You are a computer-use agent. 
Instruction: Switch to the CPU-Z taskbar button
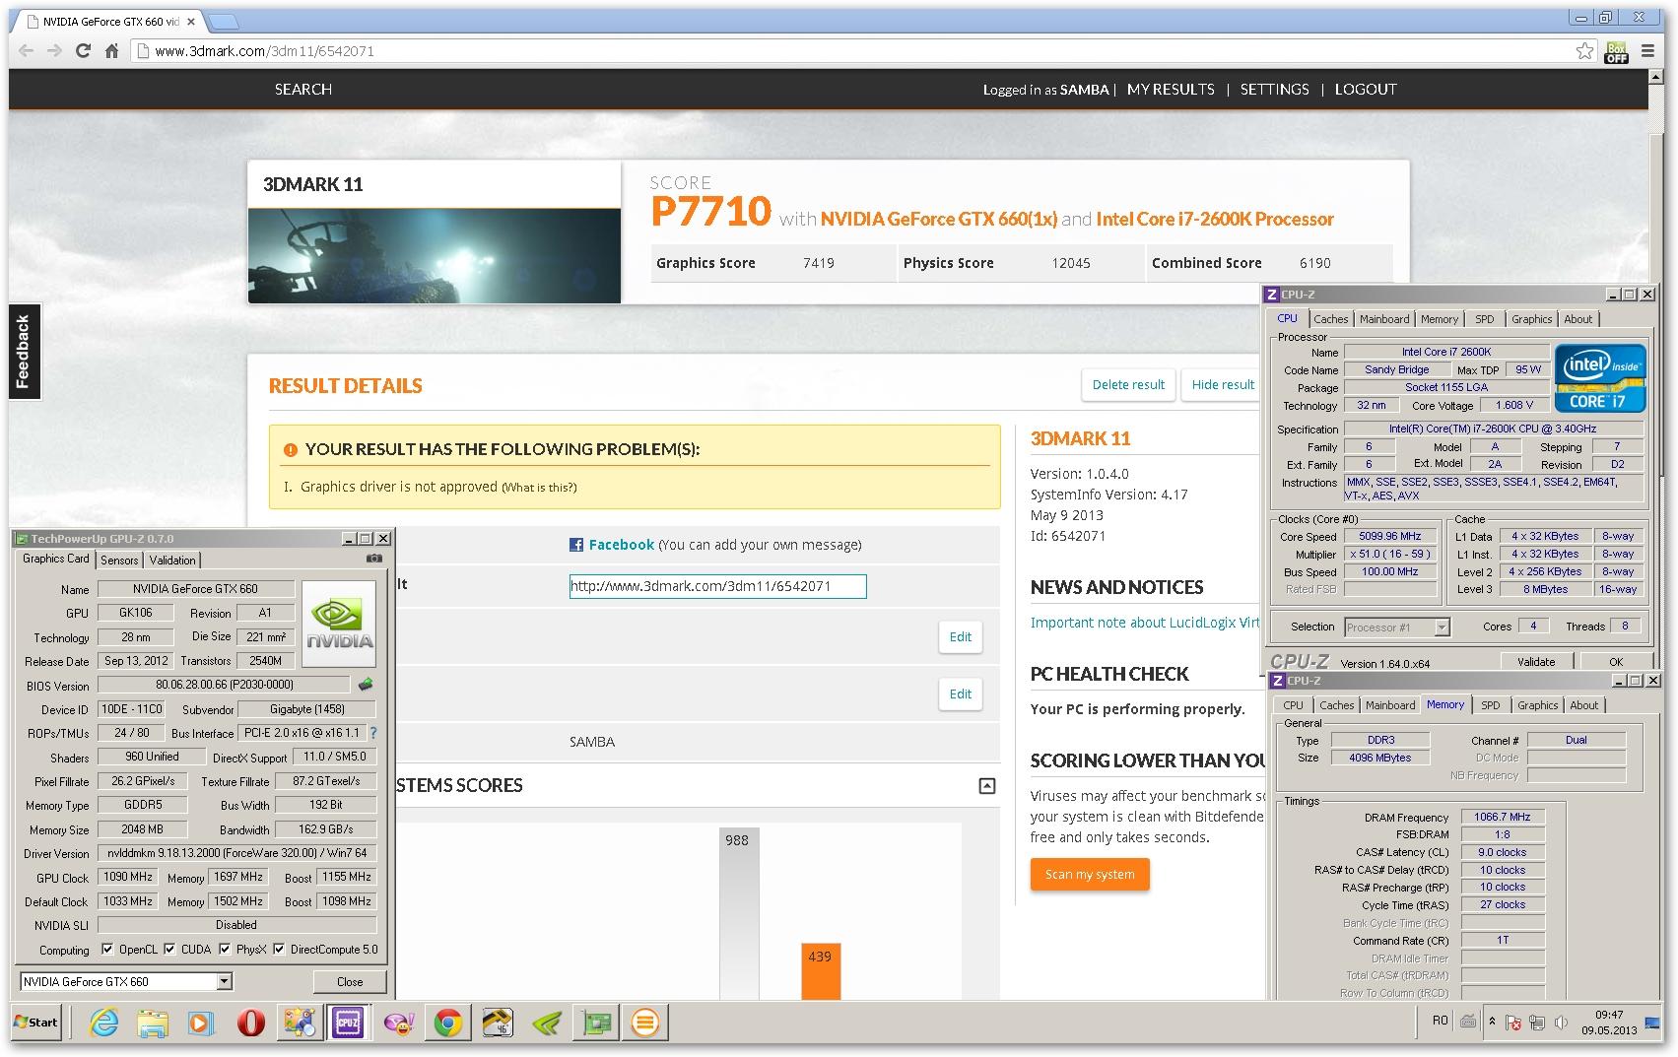click(348, 1023)
